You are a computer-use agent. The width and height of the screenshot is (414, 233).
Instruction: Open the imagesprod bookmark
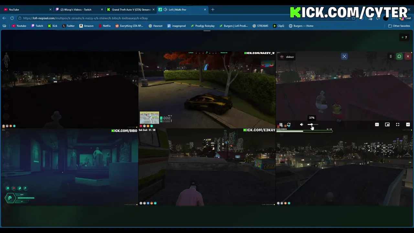click(177, 26)
